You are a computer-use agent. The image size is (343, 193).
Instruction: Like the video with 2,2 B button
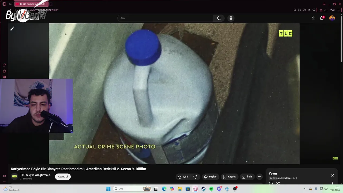point(183,177)
